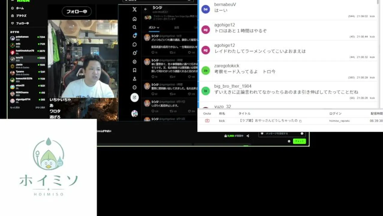Switch to tab right of ポスト
The width and height of the screenshot is (383, 216).
[177, 27]
